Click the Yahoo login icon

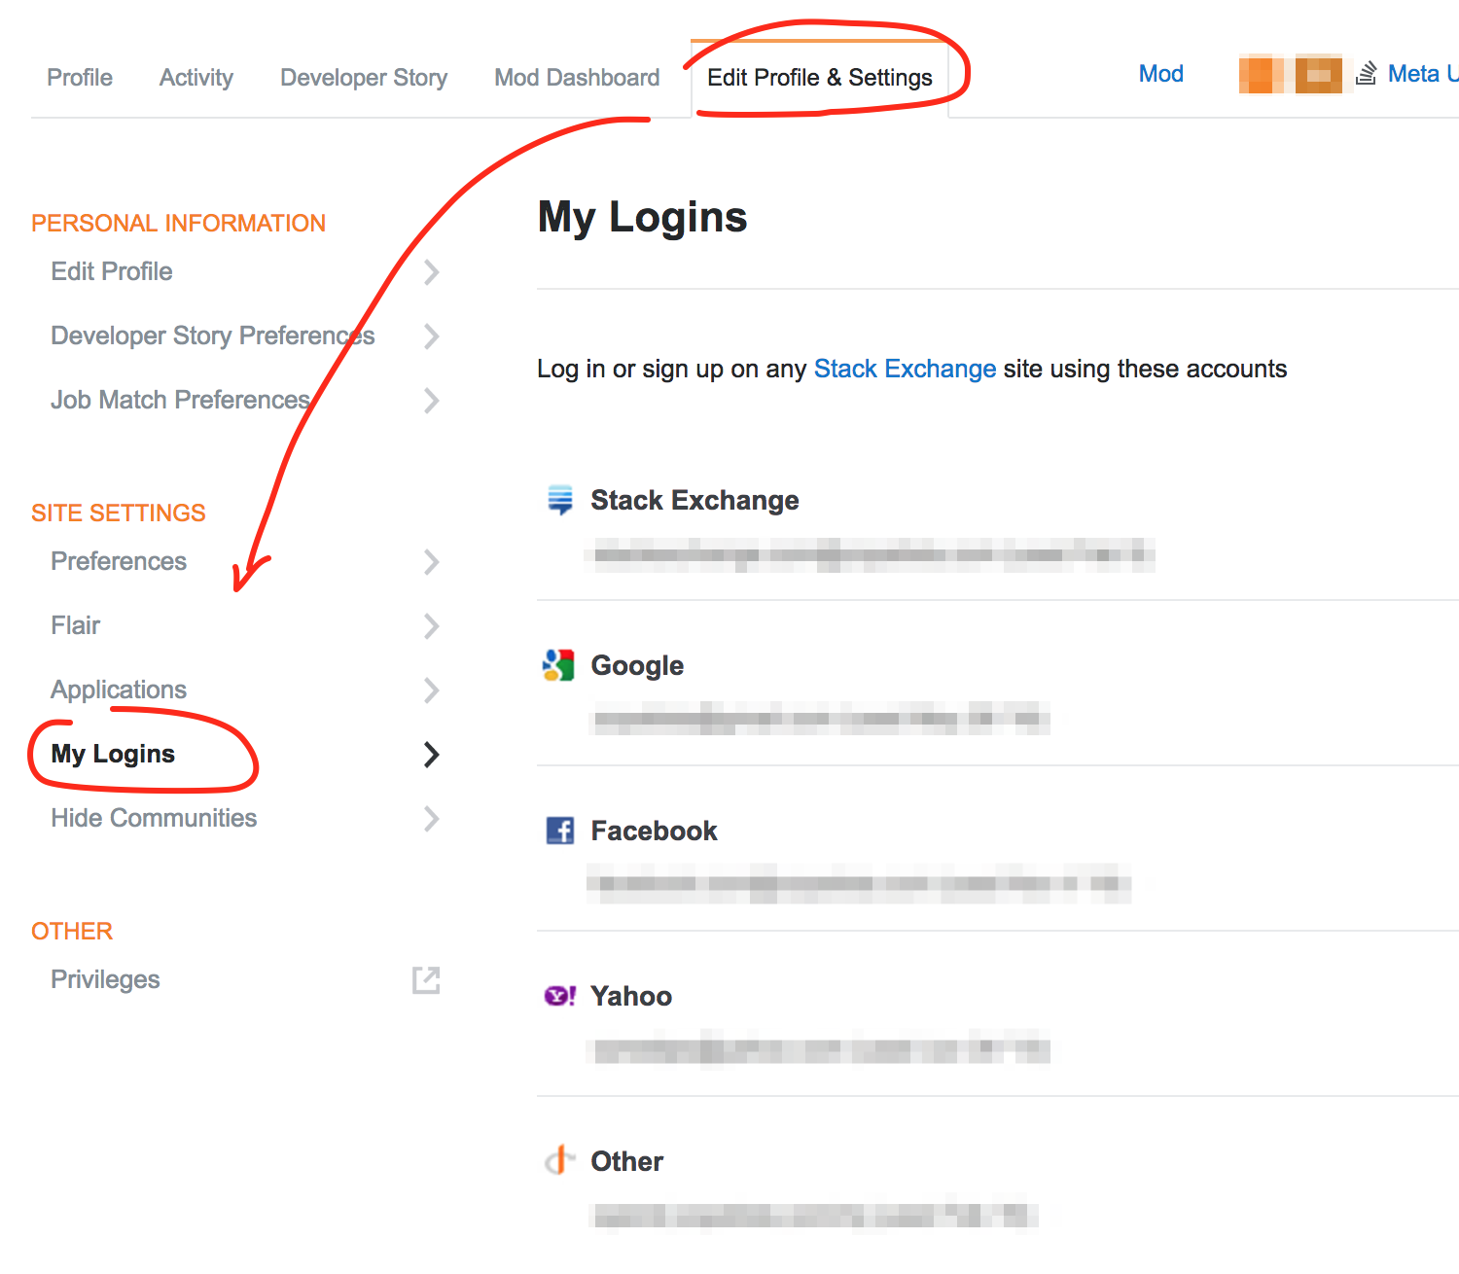[560, 996]
